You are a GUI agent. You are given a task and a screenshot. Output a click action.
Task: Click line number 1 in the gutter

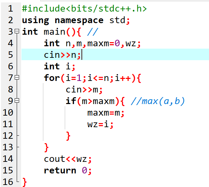10,8
